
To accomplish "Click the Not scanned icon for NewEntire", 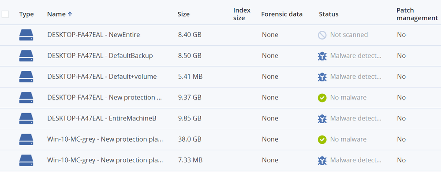I will pyautogui.click(x=322, y=35).
